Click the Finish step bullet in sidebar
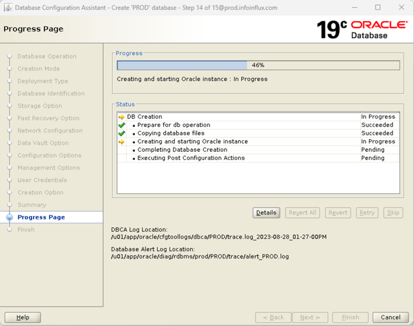 (10, 229)
